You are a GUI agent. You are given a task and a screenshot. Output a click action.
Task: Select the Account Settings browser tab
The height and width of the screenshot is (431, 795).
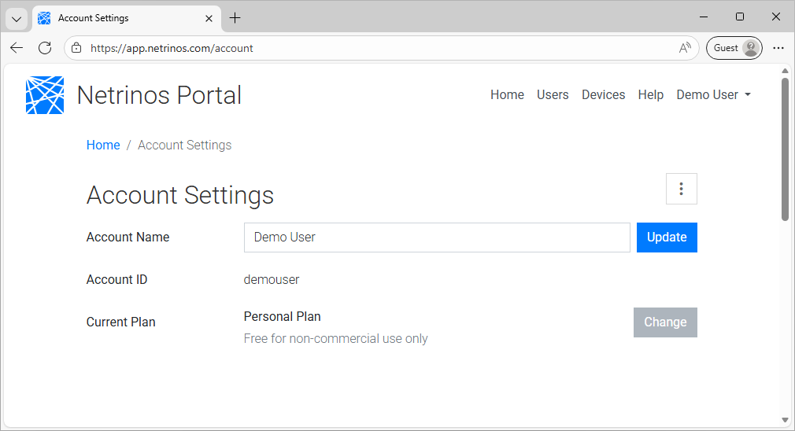[127, 19]
